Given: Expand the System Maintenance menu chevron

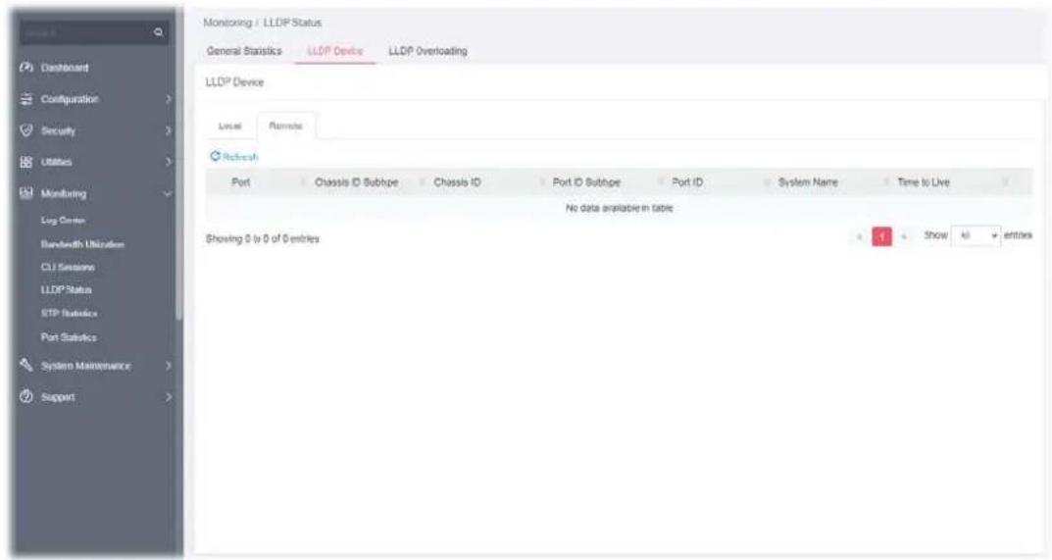Looking at the screenshot, I should [x=169, y=365].
